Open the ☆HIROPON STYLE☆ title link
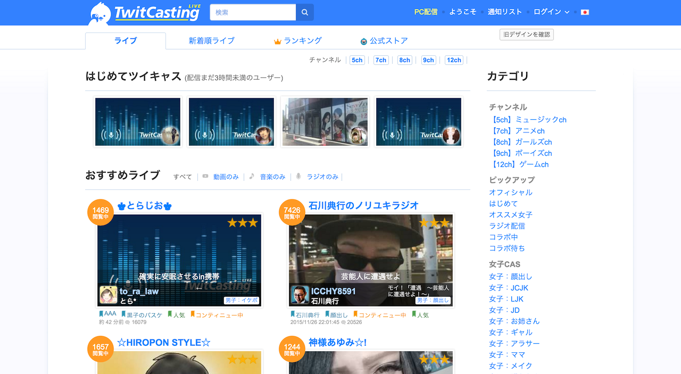The image size is (681, 374). [164, 343]
